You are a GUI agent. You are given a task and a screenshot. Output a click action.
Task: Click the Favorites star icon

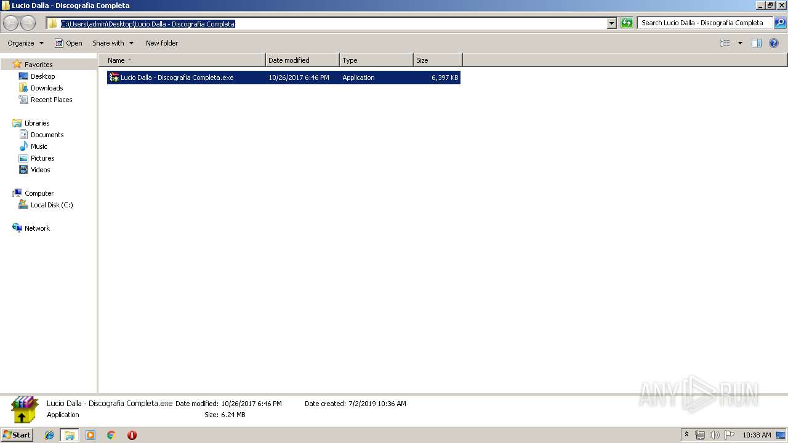point(17,64)
